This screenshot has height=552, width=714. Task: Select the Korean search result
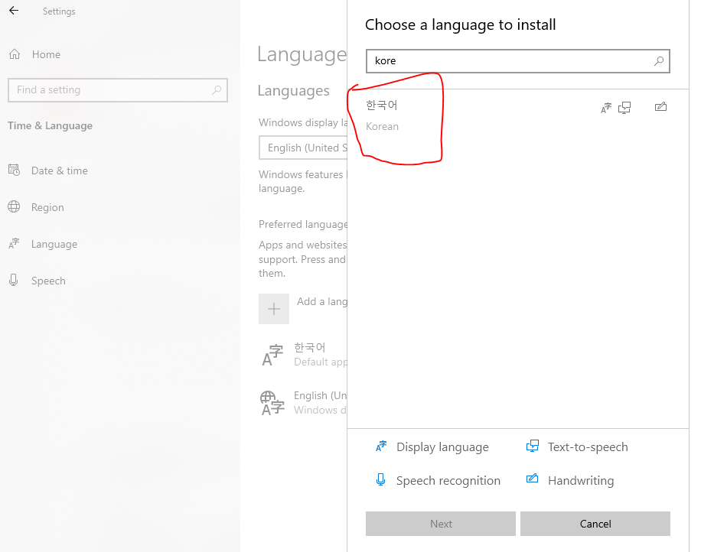[x=518, y=115]
